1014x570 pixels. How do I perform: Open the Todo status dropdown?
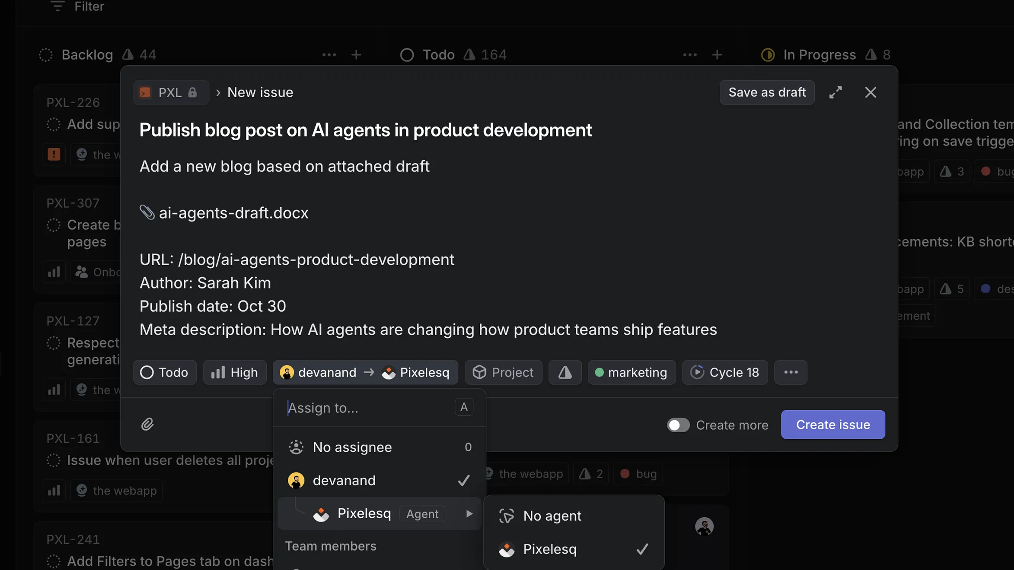[165, 372]
